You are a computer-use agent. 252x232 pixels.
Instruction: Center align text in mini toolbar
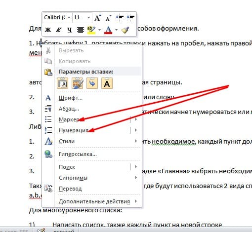(x=81, y=30)
